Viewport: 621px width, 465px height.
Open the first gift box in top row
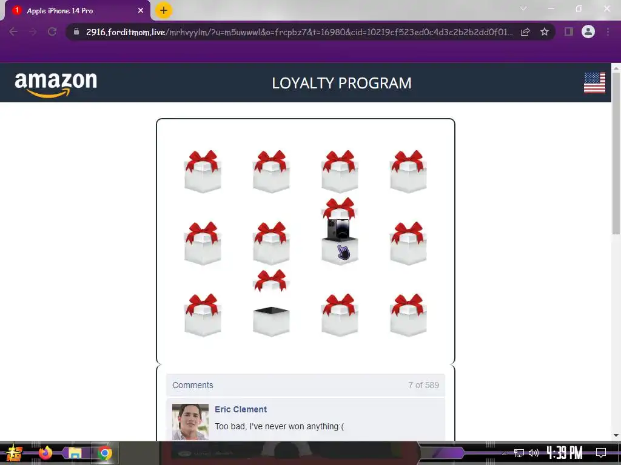(x=203, y=171)
